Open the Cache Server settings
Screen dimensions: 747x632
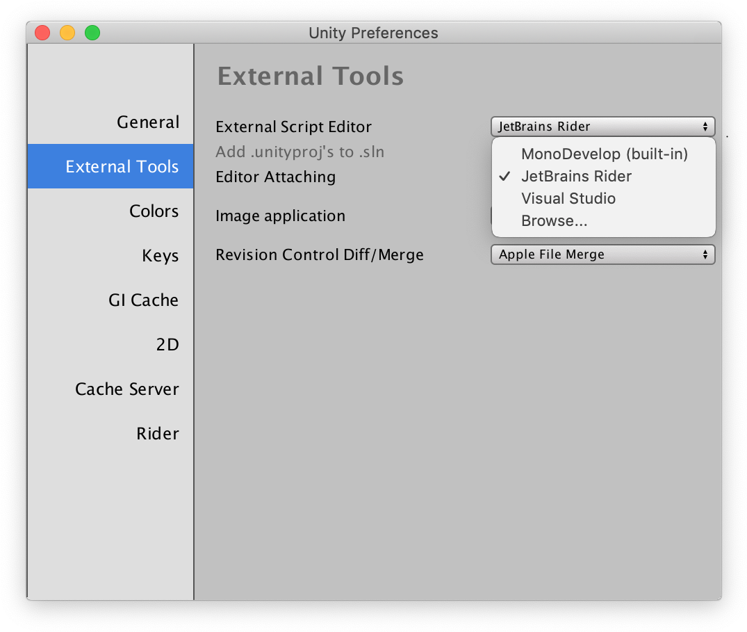click(x=127, y=389)
